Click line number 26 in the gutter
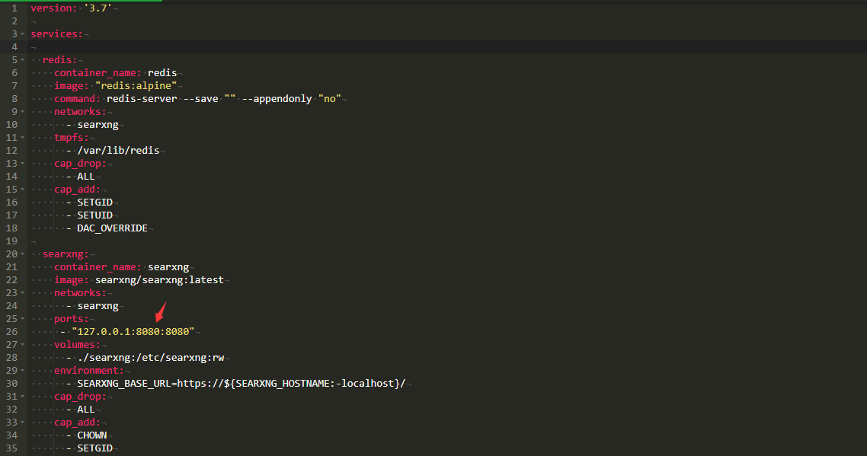The width and height of the screenshot is (867, 456). pos(11,331)
